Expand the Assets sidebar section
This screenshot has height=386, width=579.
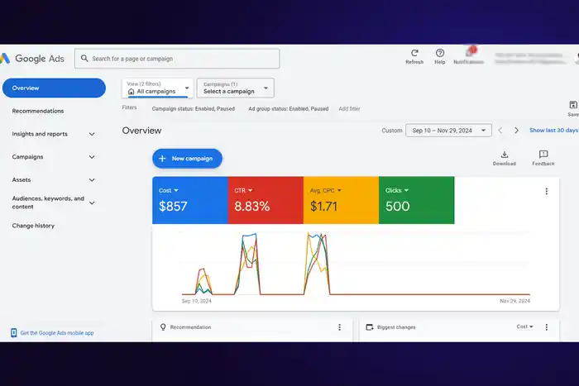point(92,179)
